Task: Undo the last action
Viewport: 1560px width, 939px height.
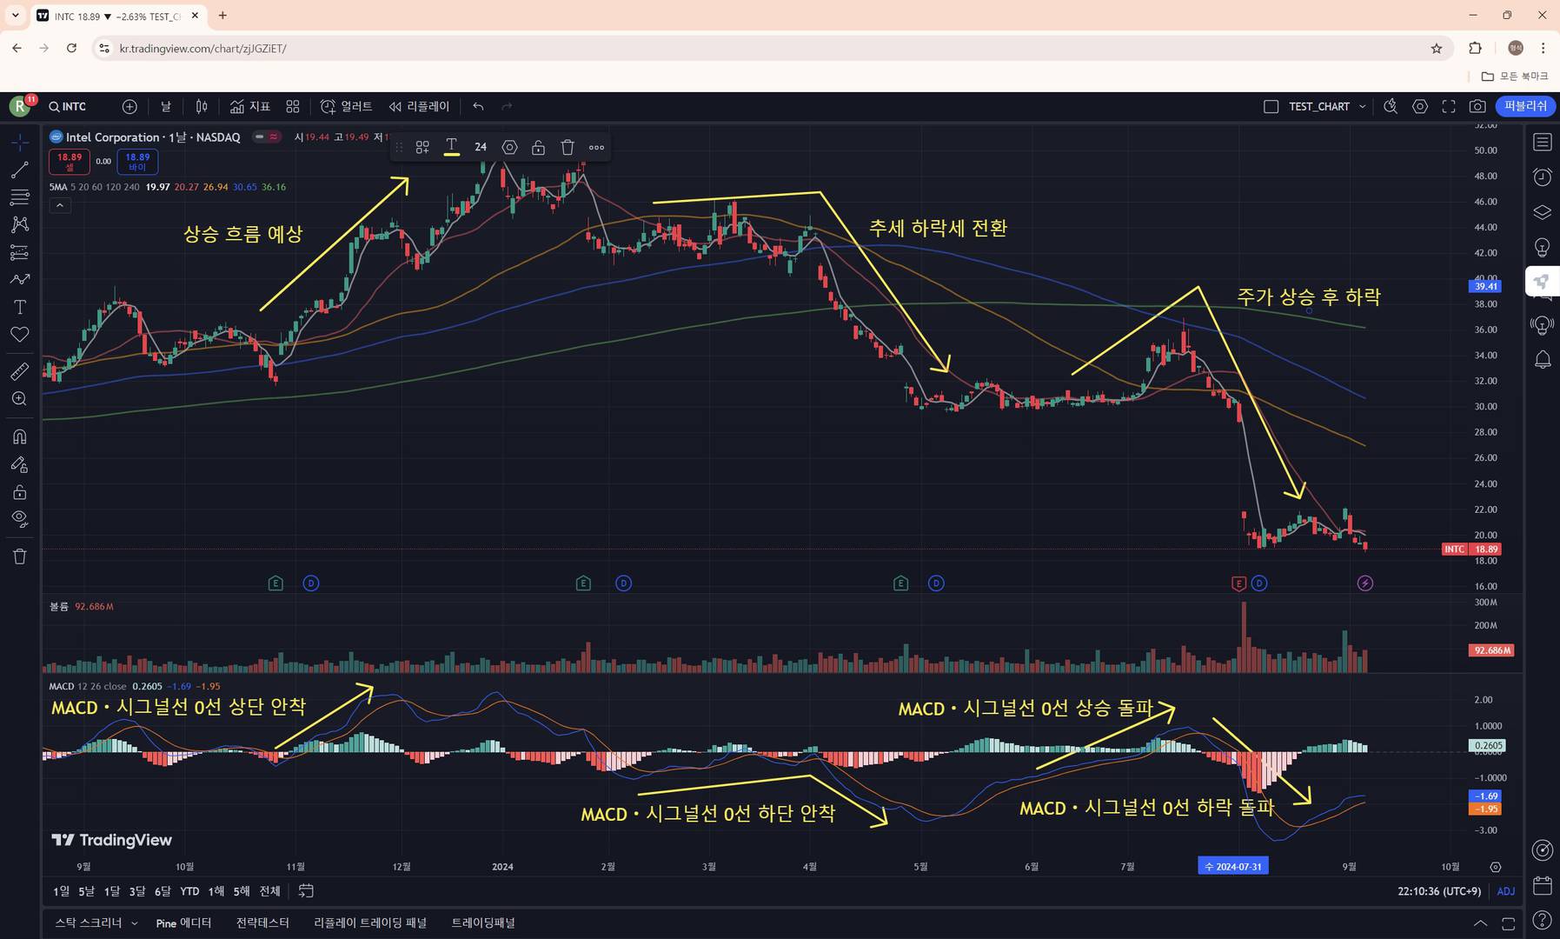Action: coord(478,106)
